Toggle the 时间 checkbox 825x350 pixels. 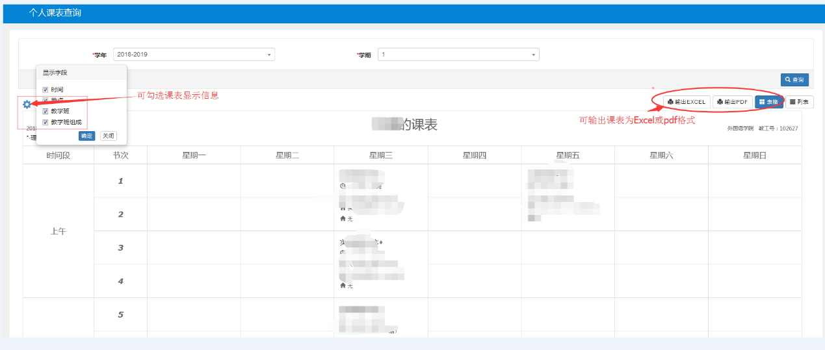point(45,90)
